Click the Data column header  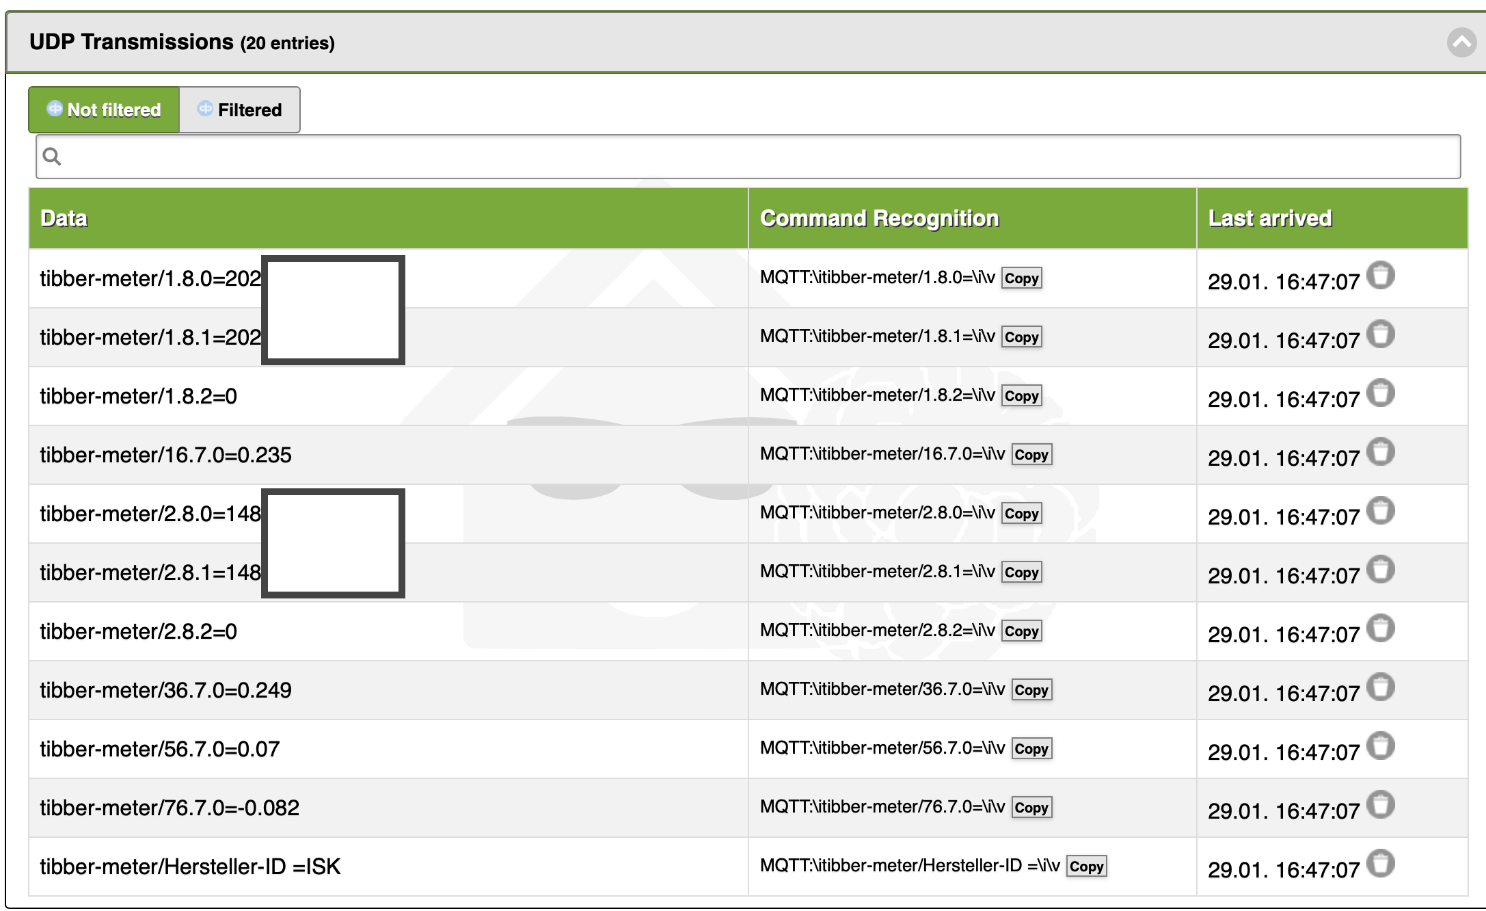point(64,218)
